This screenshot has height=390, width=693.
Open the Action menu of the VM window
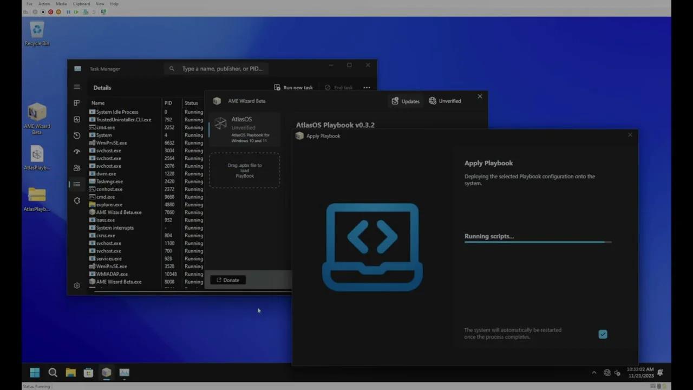(44, 4)
